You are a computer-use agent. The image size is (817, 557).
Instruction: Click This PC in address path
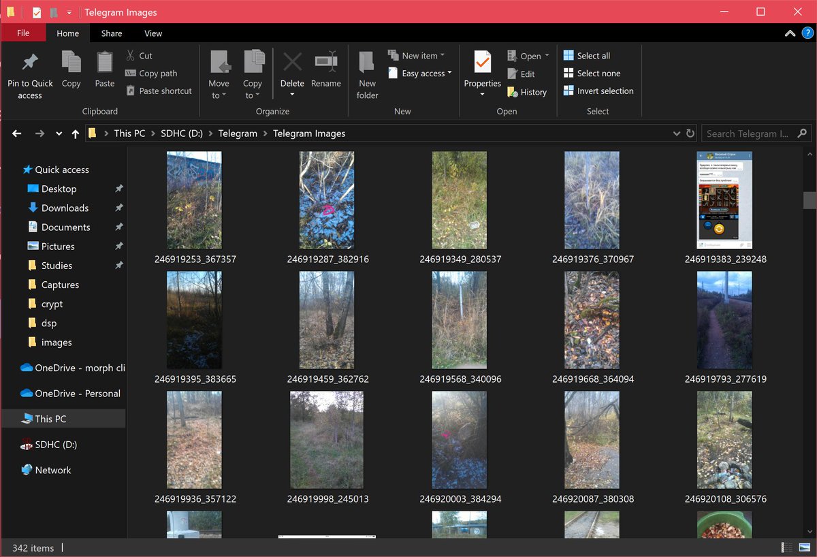point(129,133)
